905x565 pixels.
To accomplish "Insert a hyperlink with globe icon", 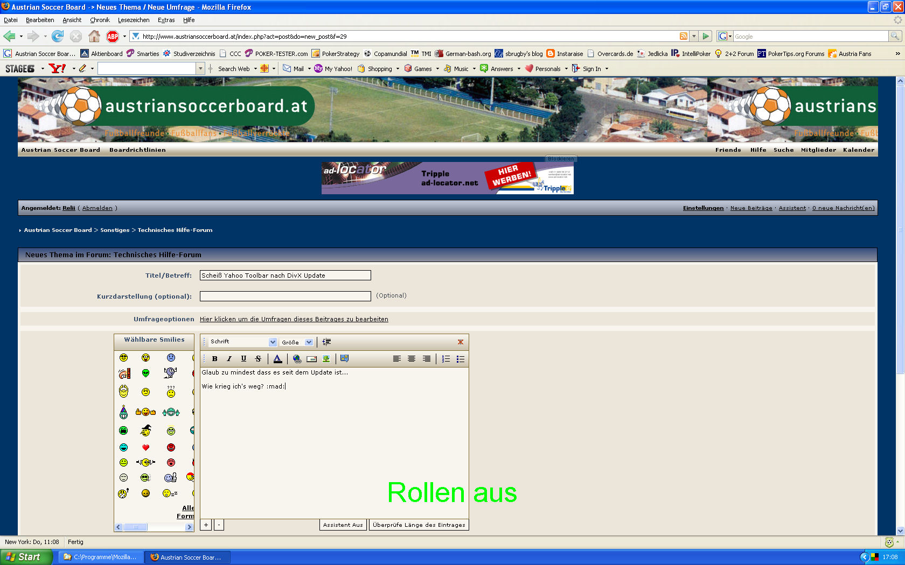I will (297, 359).
